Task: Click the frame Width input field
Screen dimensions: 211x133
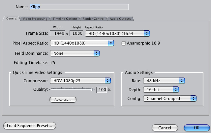Action: pos(58,33)
